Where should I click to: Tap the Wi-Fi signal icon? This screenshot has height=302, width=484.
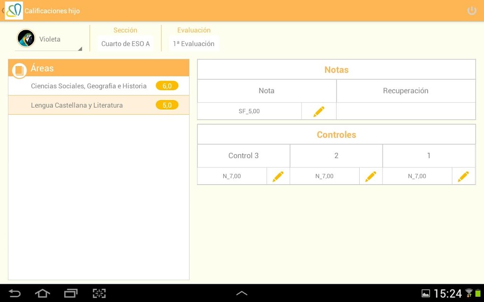point(469,293)
